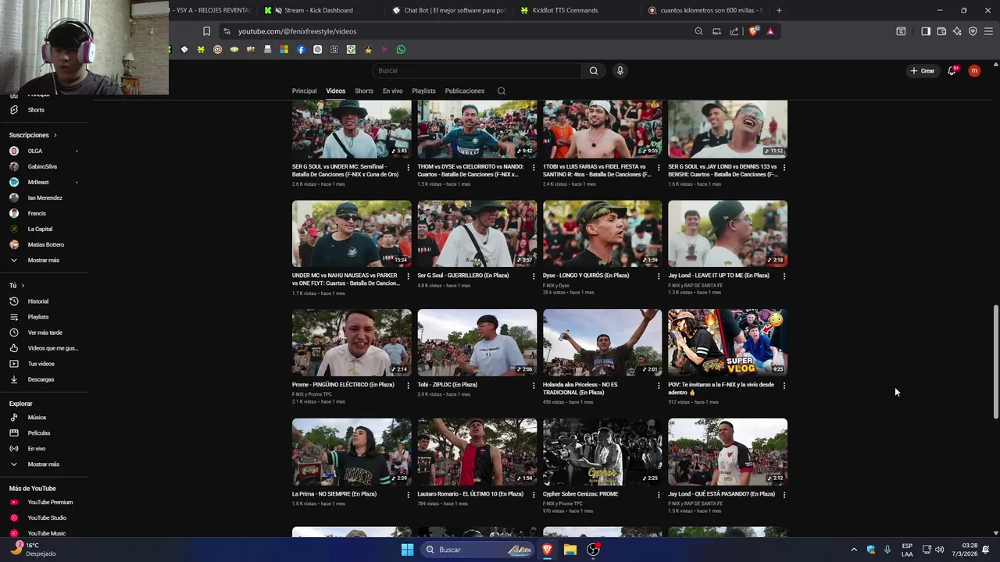Open YouTube notifications bell
The height and width of the screenshot is (562, 1000).
pyautogui.click(x=952, y=70)
